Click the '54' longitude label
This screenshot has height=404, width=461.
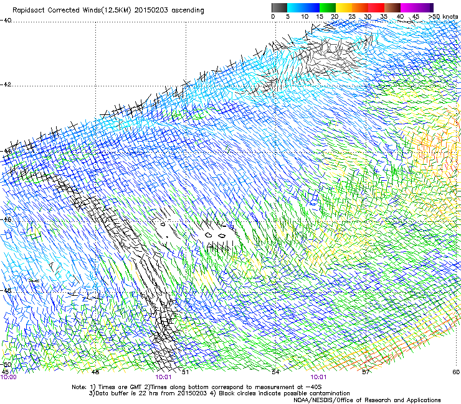pos(275,372)
